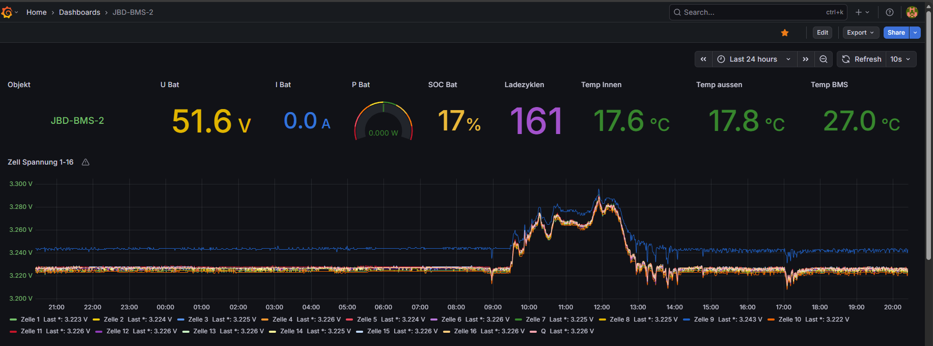Toggle Zelle 1 series visibility
The height and width of the screenshot is (346, 933).
(x=30, y=320)
